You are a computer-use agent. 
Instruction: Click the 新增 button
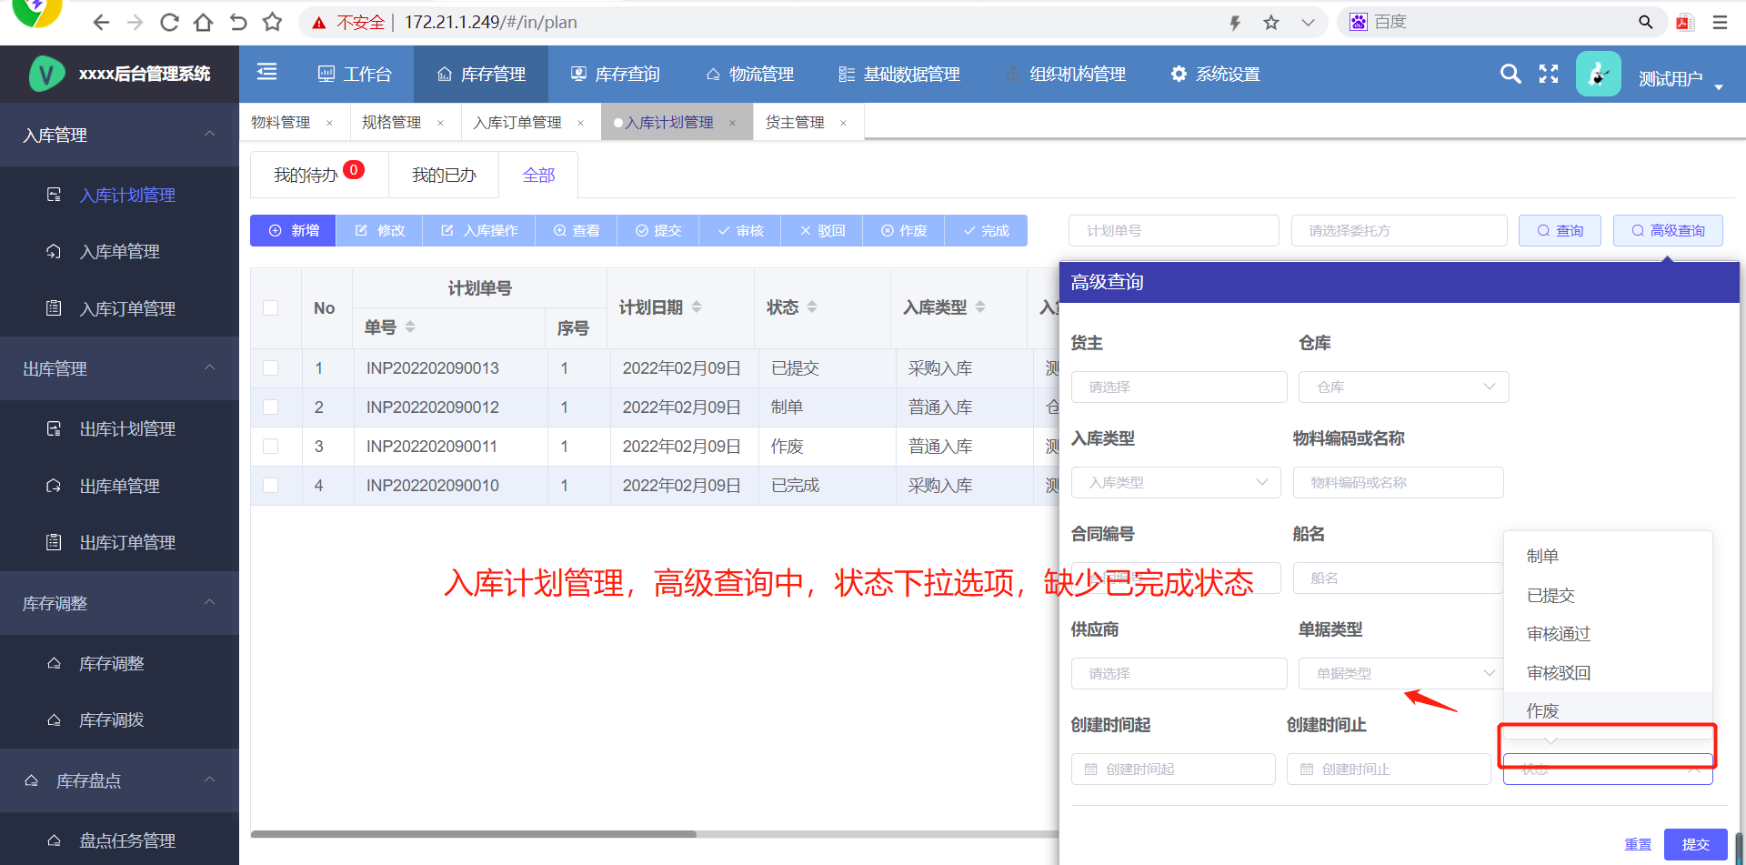point(294,230)
